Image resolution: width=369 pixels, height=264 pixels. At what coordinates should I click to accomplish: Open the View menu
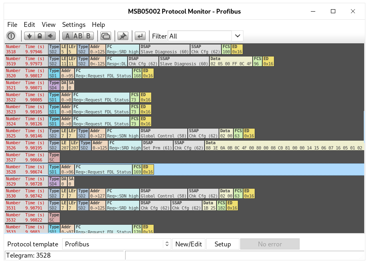49,25
